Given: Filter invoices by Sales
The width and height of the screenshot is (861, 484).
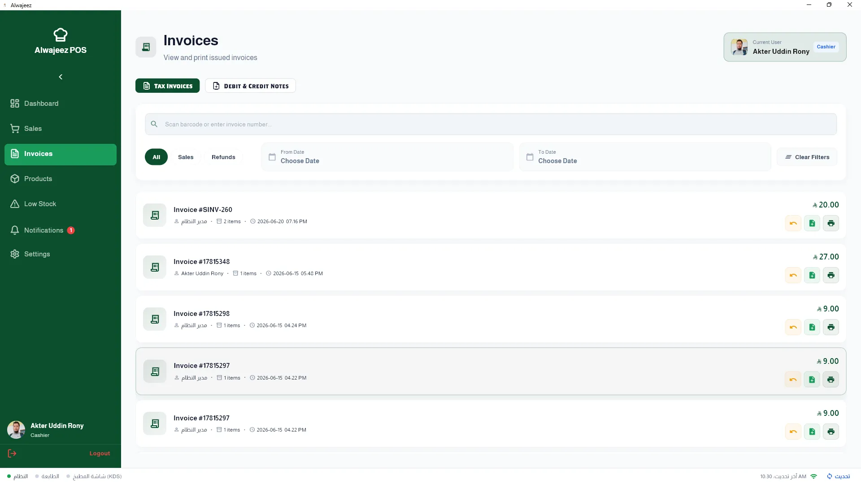Looking at the screenshot, I should pyautogui.click(x=186, y=157).
